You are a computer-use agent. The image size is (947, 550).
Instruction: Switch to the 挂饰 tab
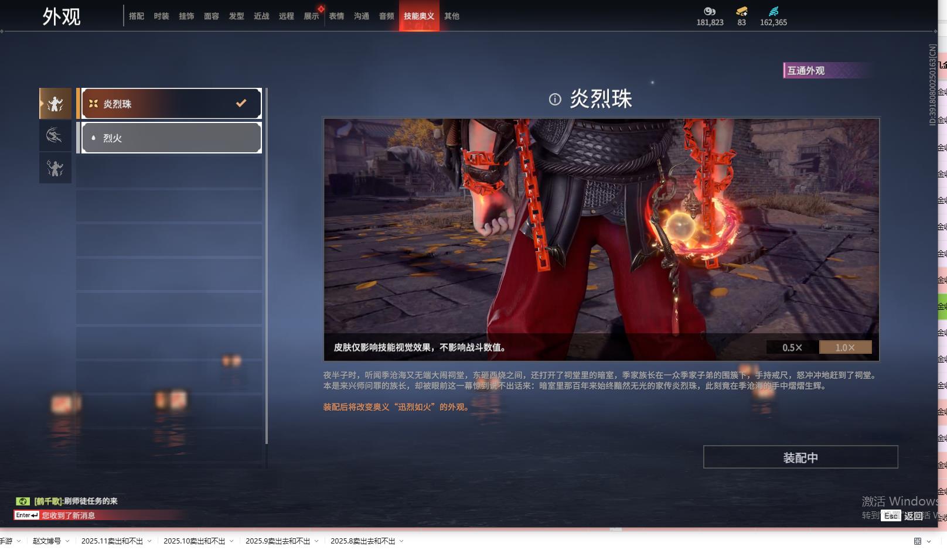pos(186,16)
